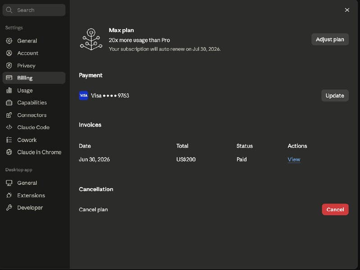Viewport: 360px width, 270px height.
Task: Open the Extensions section
Action: pyautogui.click(x=34, y=195)
